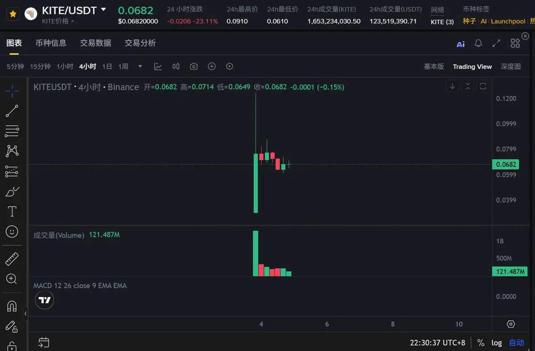
Task: Maximize the chart pane
Action: point(483,87)
